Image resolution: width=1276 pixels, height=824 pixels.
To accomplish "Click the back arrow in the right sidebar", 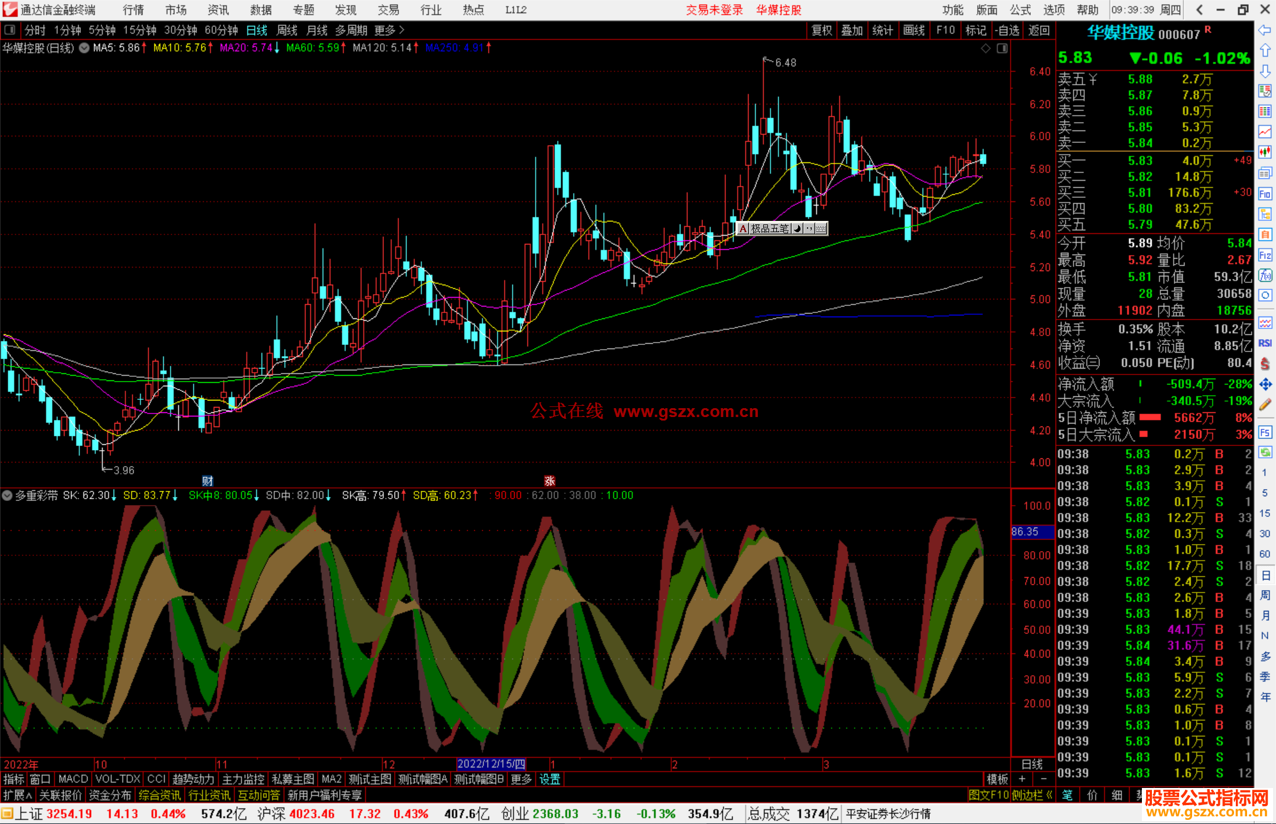I will [x=1265, y=30].
